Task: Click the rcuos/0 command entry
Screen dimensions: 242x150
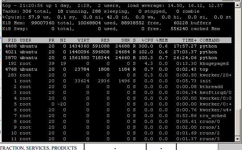Action: tap(210, 121)
